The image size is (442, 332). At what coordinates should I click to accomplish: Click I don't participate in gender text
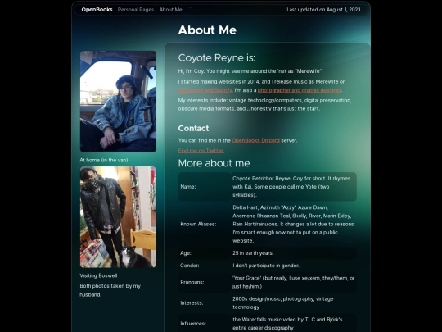(266, 266)
